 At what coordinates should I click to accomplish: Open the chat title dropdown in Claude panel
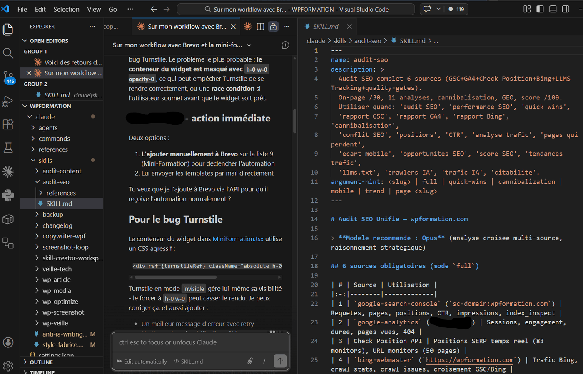249,45
